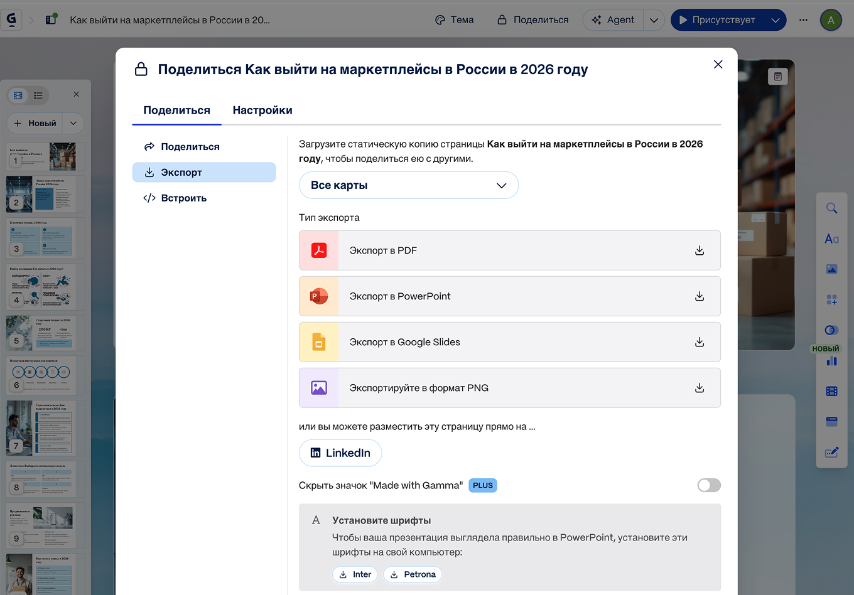
Task: Open the text styling (Aa) tool in sidebar
Action: [831, 239]
